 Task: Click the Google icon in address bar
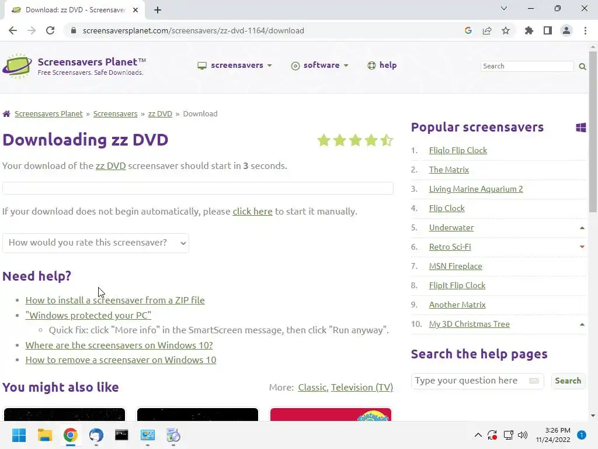[468, 30]
